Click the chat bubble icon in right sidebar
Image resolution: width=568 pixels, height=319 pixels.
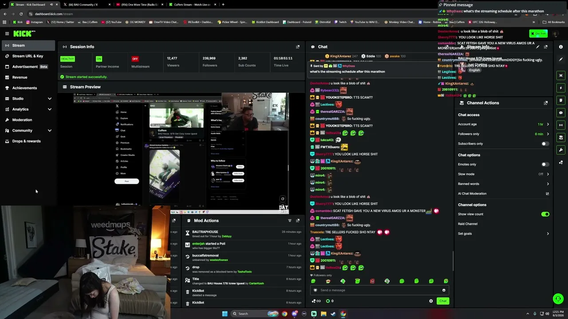(561, 113)
